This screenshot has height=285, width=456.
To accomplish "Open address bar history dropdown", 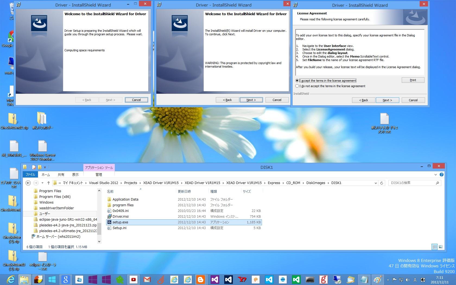I will click(376, 183).
